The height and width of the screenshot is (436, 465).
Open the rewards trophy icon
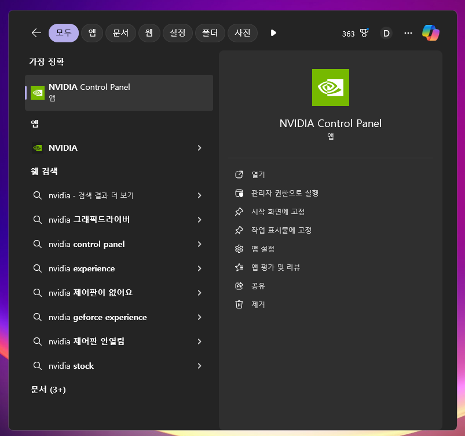coord(364,33)
